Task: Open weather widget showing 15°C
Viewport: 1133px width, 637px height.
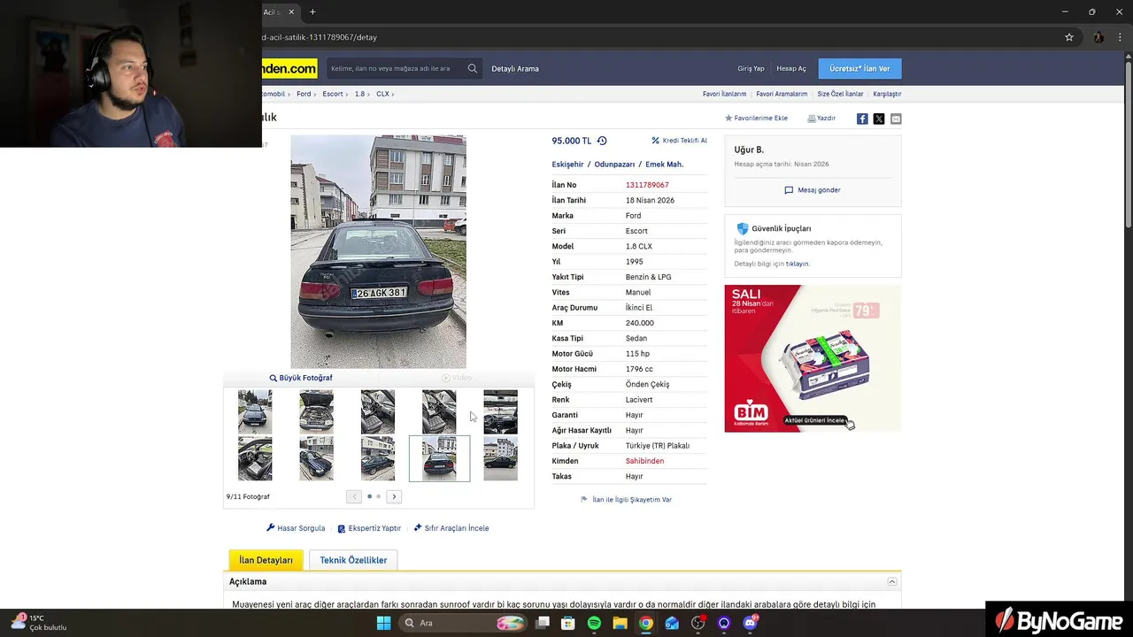Action: [39, 623]
